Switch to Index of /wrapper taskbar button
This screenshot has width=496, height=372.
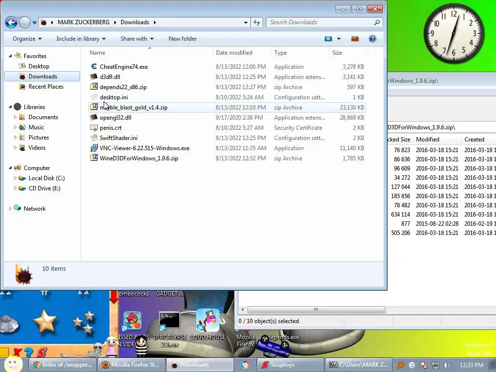(62, 365)
